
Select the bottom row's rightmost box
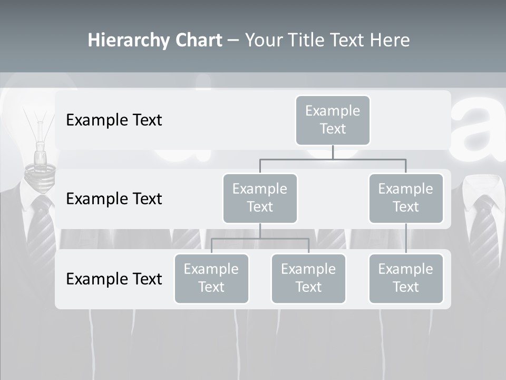(x=406, y=278)
